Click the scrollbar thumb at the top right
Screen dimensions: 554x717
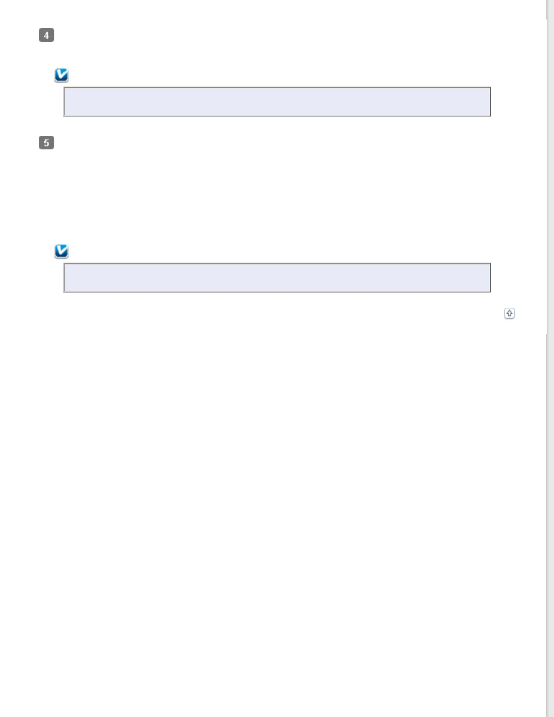pyautogui.click(x=550, y=167)
